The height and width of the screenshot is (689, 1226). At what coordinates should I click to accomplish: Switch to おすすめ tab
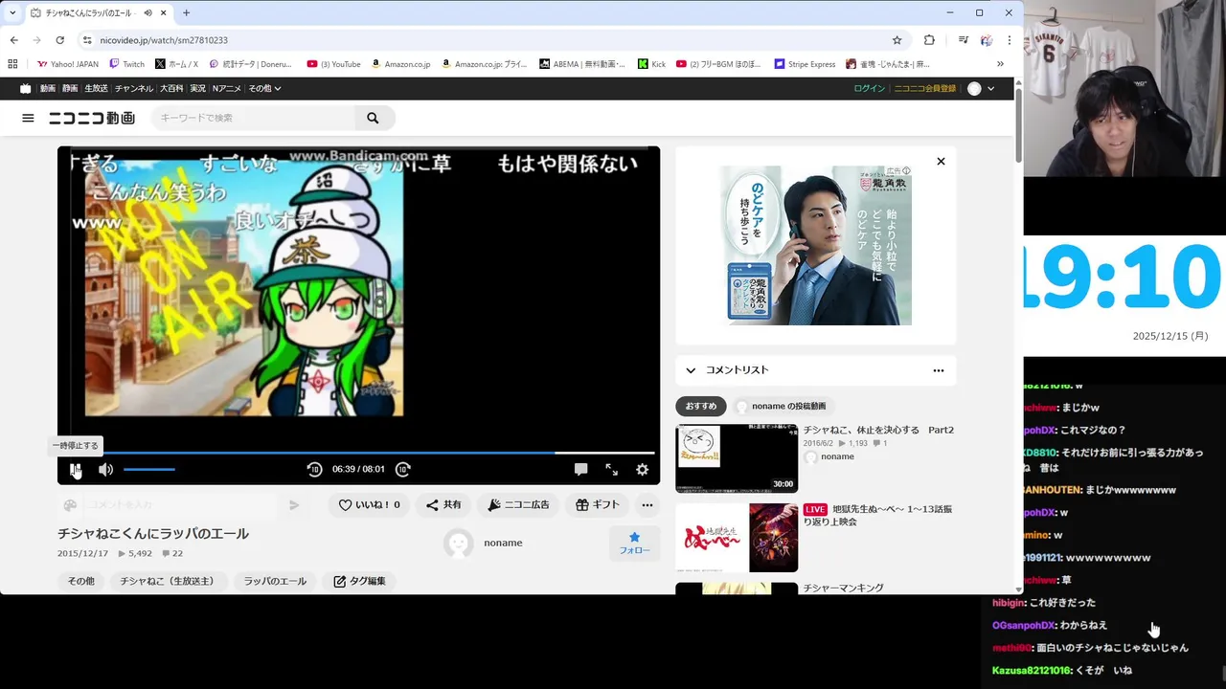click(x=701, y=406)
